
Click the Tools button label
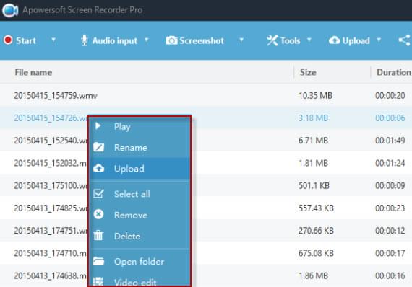pos(290,40)
